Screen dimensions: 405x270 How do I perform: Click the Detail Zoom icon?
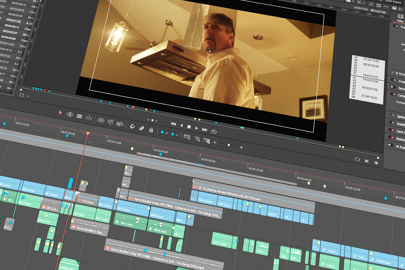pos(197,139)
